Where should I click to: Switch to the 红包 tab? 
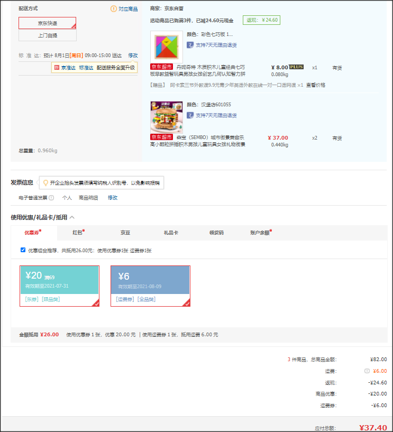(78, 233)
